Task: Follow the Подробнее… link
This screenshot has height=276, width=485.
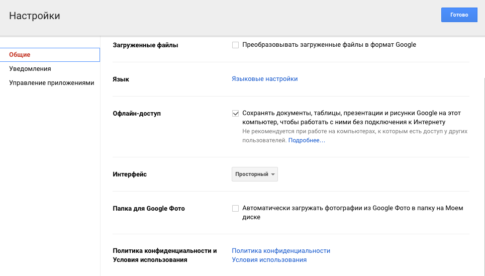Action: pos(306,141)
